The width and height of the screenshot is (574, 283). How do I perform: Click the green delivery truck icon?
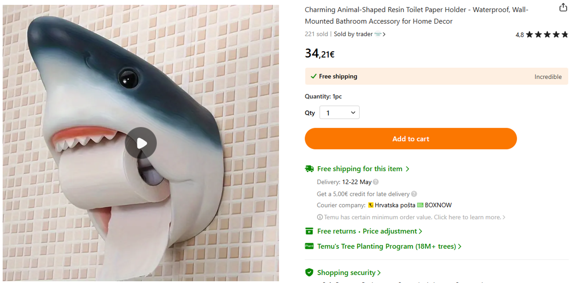309,169
